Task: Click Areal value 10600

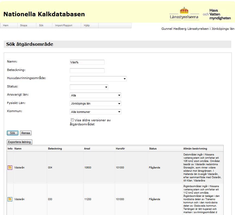Action: (88, 167)
